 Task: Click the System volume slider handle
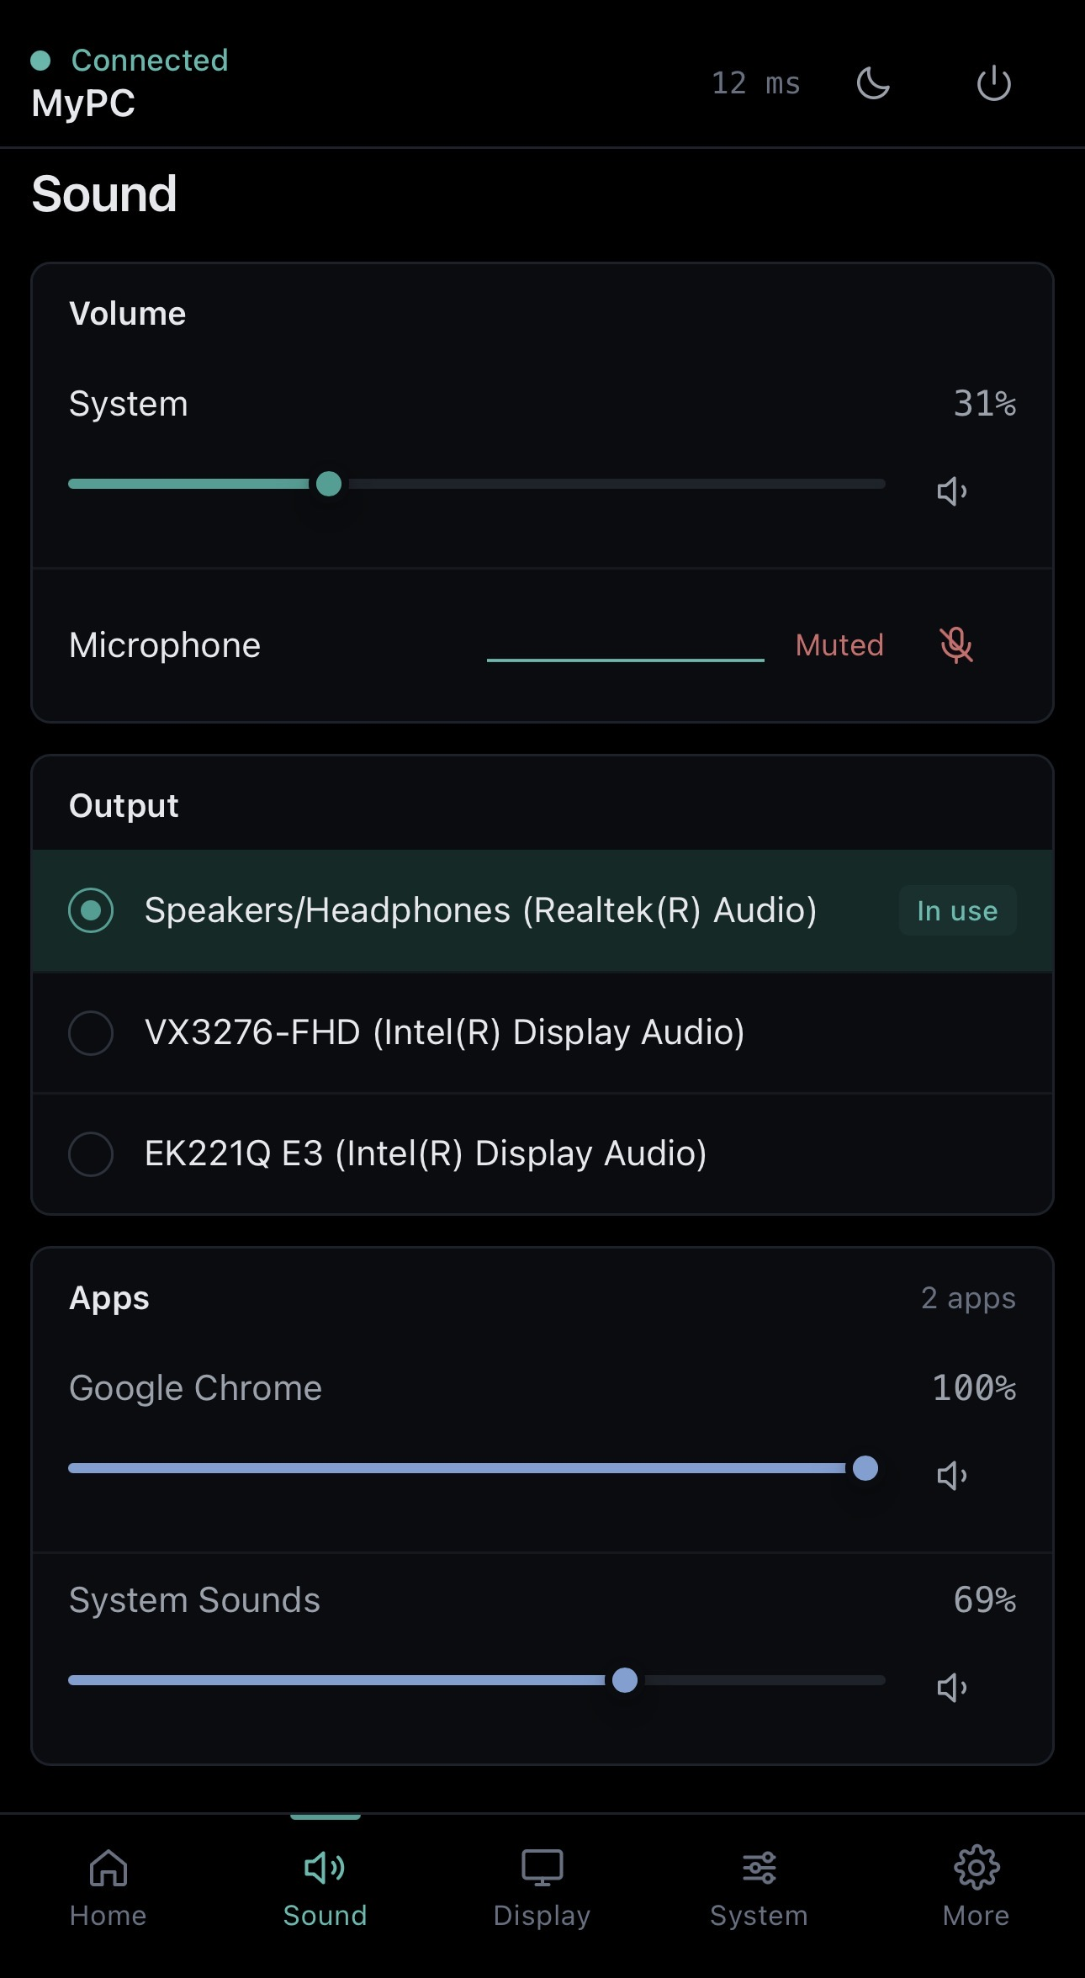[329, 484]
